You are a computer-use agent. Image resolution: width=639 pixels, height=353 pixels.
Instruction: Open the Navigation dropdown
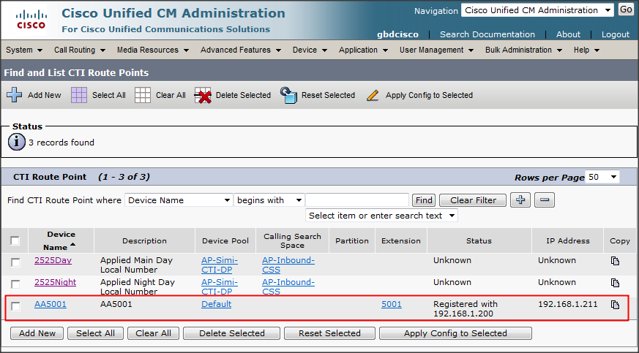[x=537, y=10]
